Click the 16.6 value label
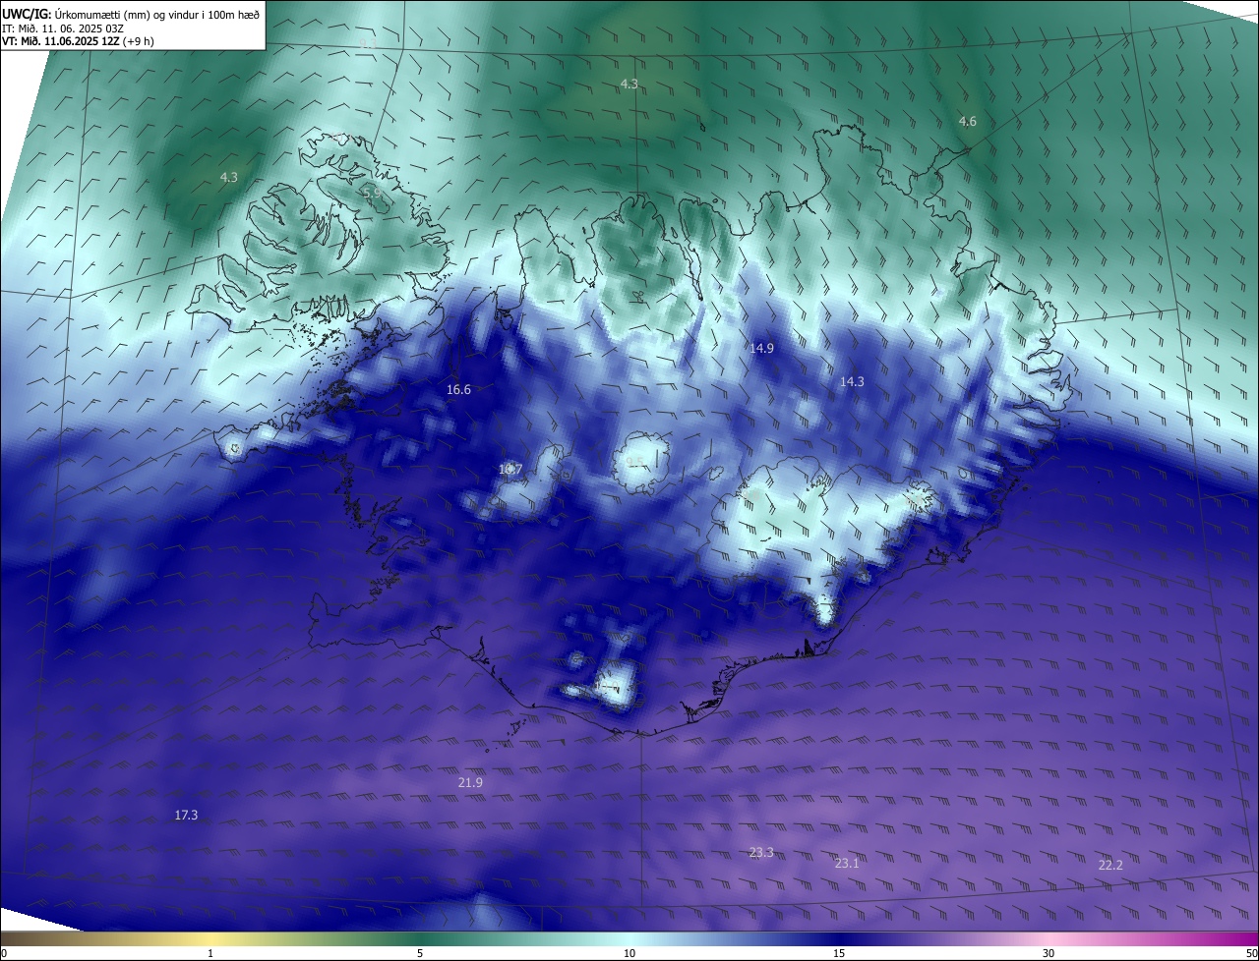Image resolution: width=1259 pixels, height=961 pixels. click(458, 390)
